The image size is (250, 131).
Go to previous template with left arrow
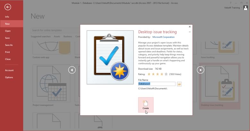tap(72, 70)
